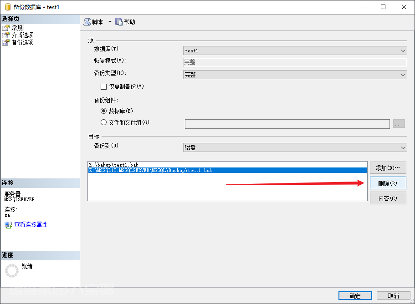Click the 删除 button
The width and height of the screenshot is (415, 304).
(388, 183)
